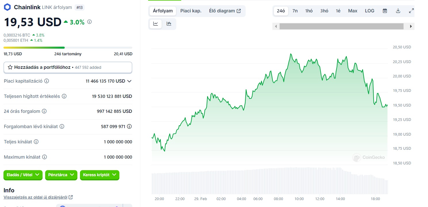Click the 20,50 USD axis label
428x207 pixels.
pos(402,47)
